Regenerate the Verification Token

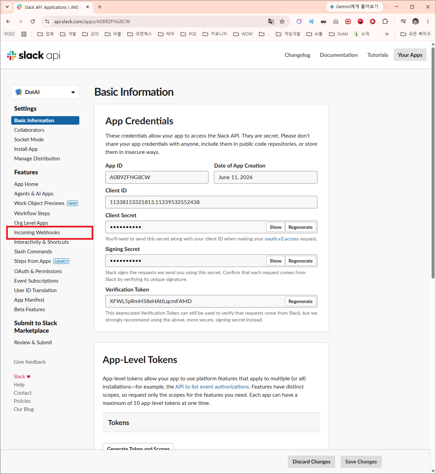point(300,301)
